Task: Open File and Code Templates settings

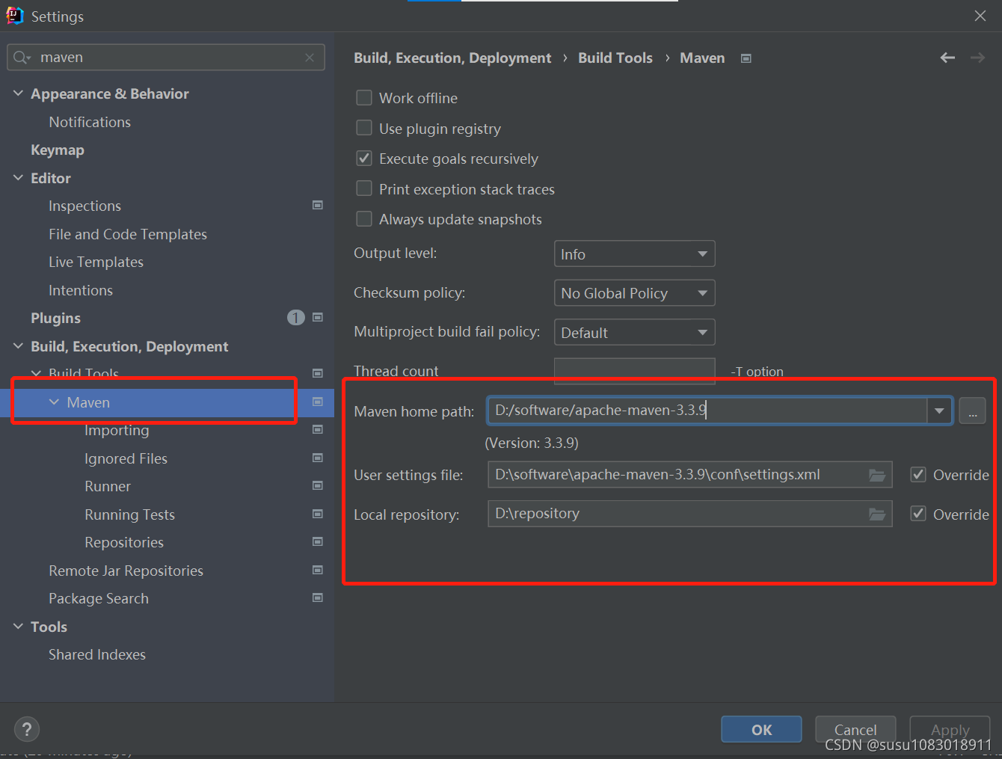Action: 128,234
